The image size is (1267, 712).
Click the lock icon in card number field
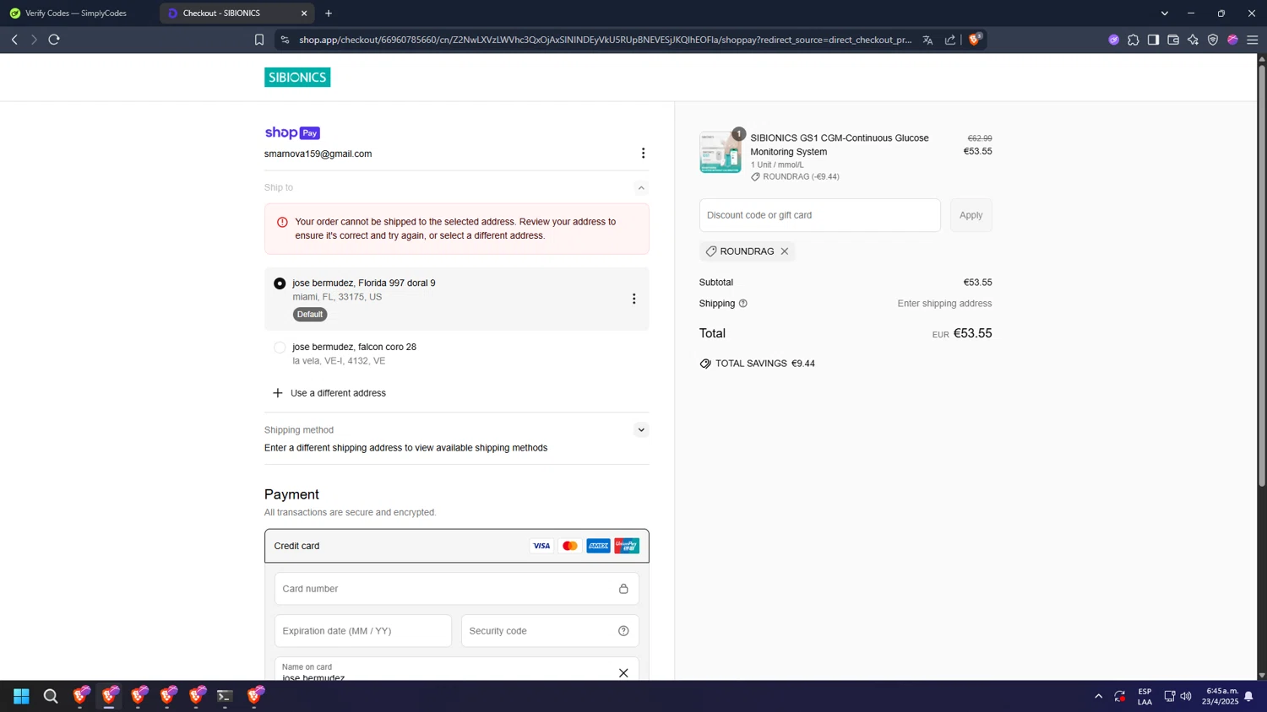point(623,589)
